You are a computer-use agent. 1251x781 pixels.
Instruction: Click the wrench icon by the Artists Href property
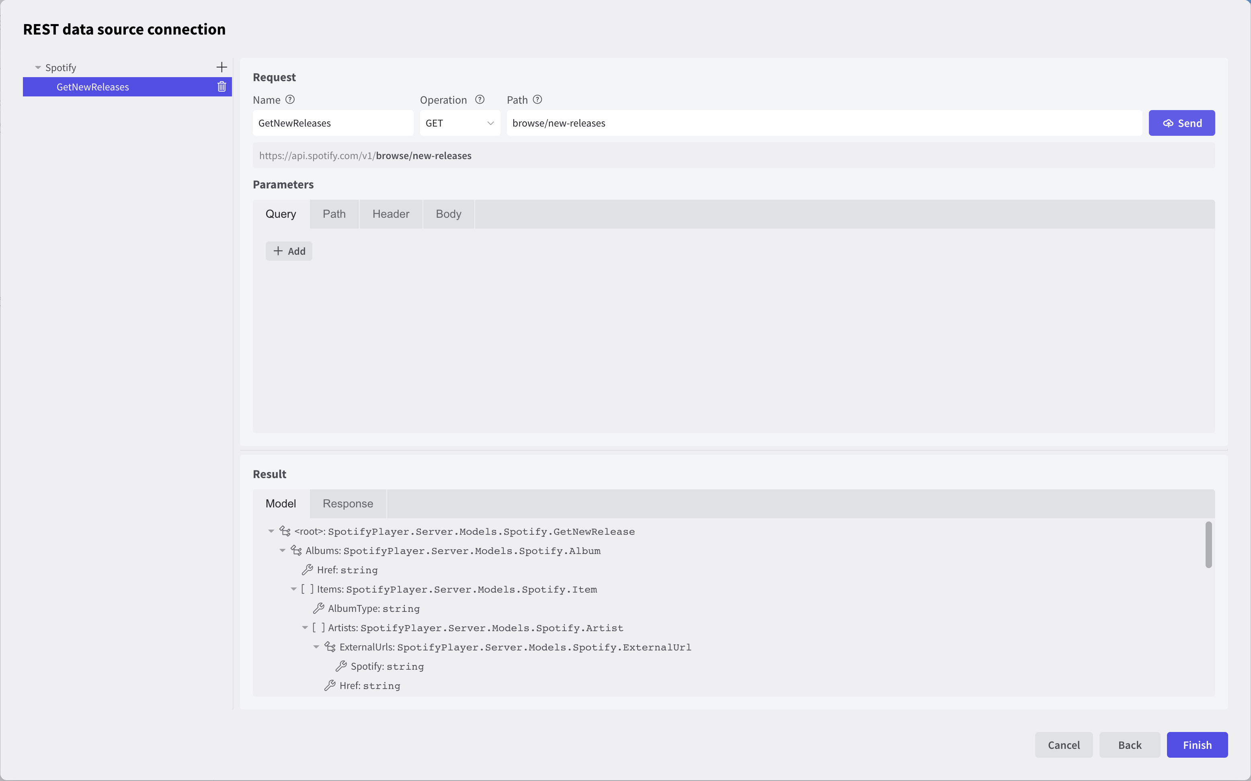pos(330,685)
